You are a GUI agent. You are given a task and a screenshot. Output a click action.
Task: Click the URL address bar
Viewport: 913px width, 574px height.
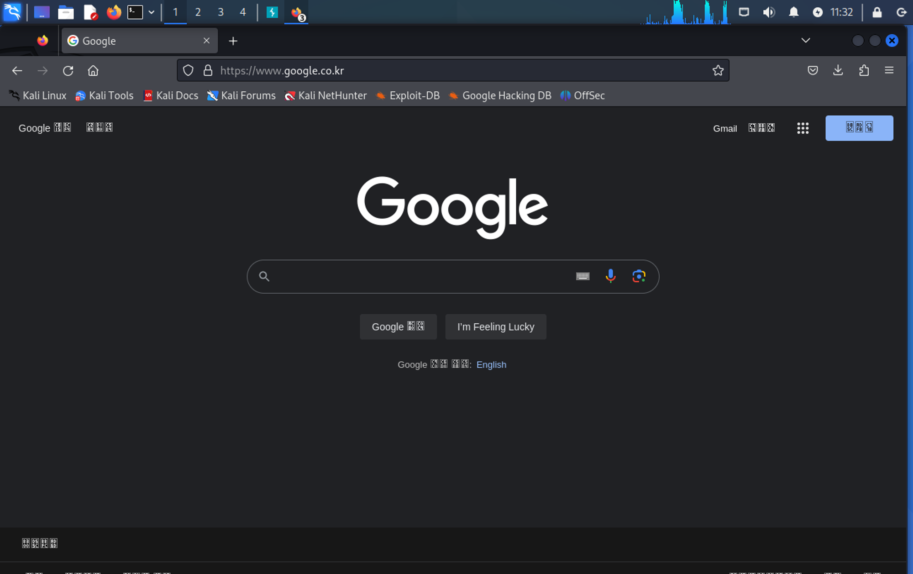[x=453, y=70]
